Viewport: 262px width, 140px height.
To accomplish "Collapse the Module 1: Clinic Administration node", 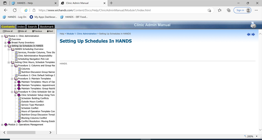I will 2,36.
